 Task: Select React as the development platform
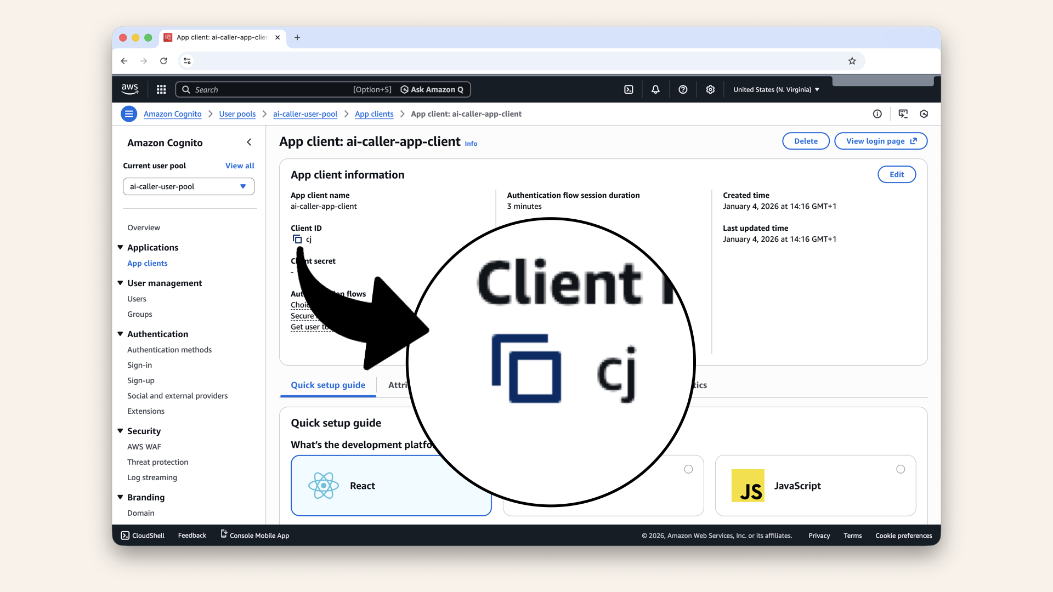390,486
